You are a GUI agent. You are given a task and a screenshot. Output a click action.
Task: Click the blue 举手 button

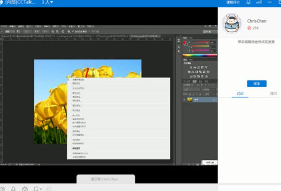257,84
